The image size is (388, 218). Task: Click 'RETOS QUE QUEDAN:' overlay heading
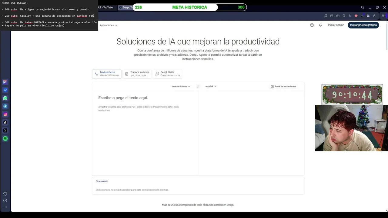15,3
